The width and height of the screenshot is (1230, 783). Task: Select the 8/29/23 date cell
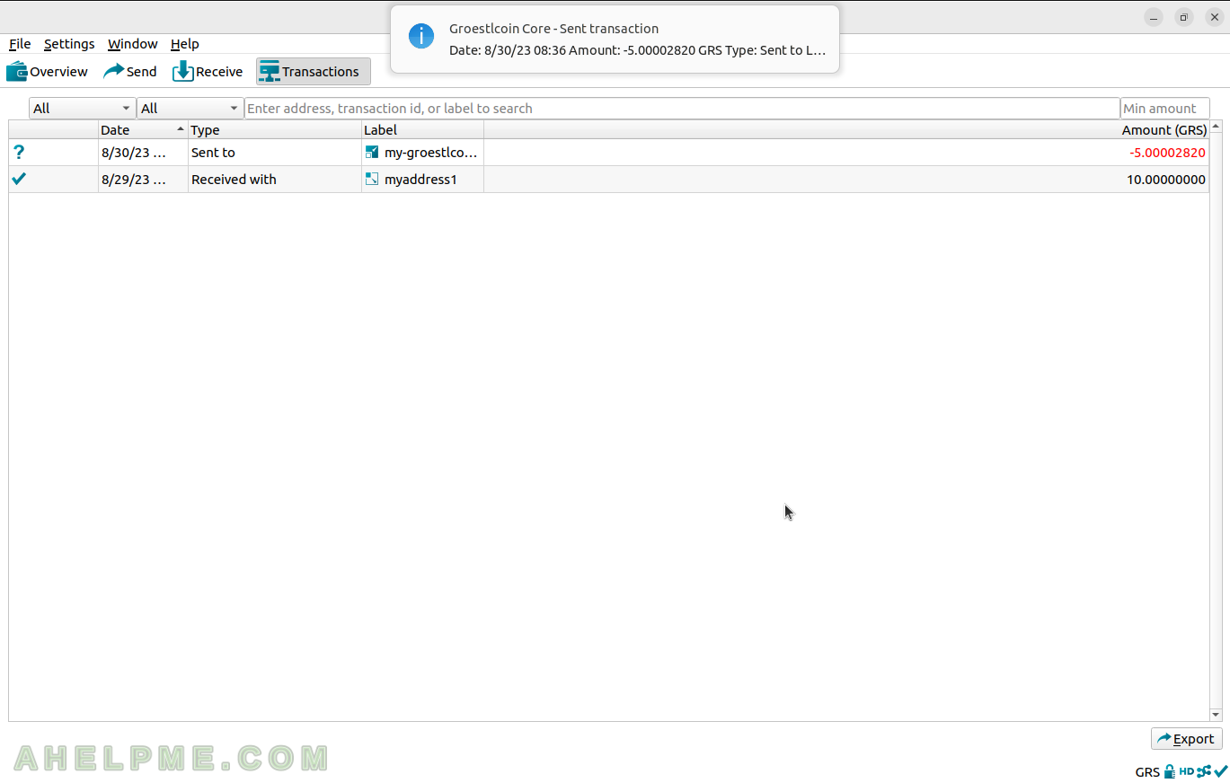(143, 179)
